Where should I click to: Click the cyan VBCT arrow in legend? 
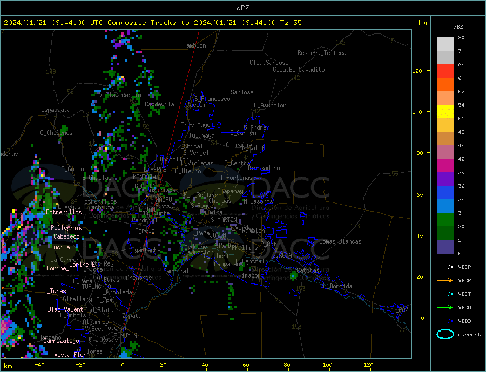pyautogui.click(x=445, y=294)
